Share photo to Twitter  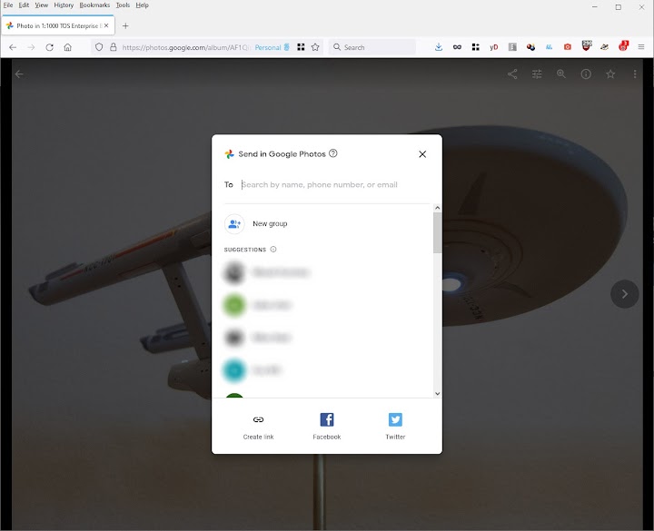395,427
